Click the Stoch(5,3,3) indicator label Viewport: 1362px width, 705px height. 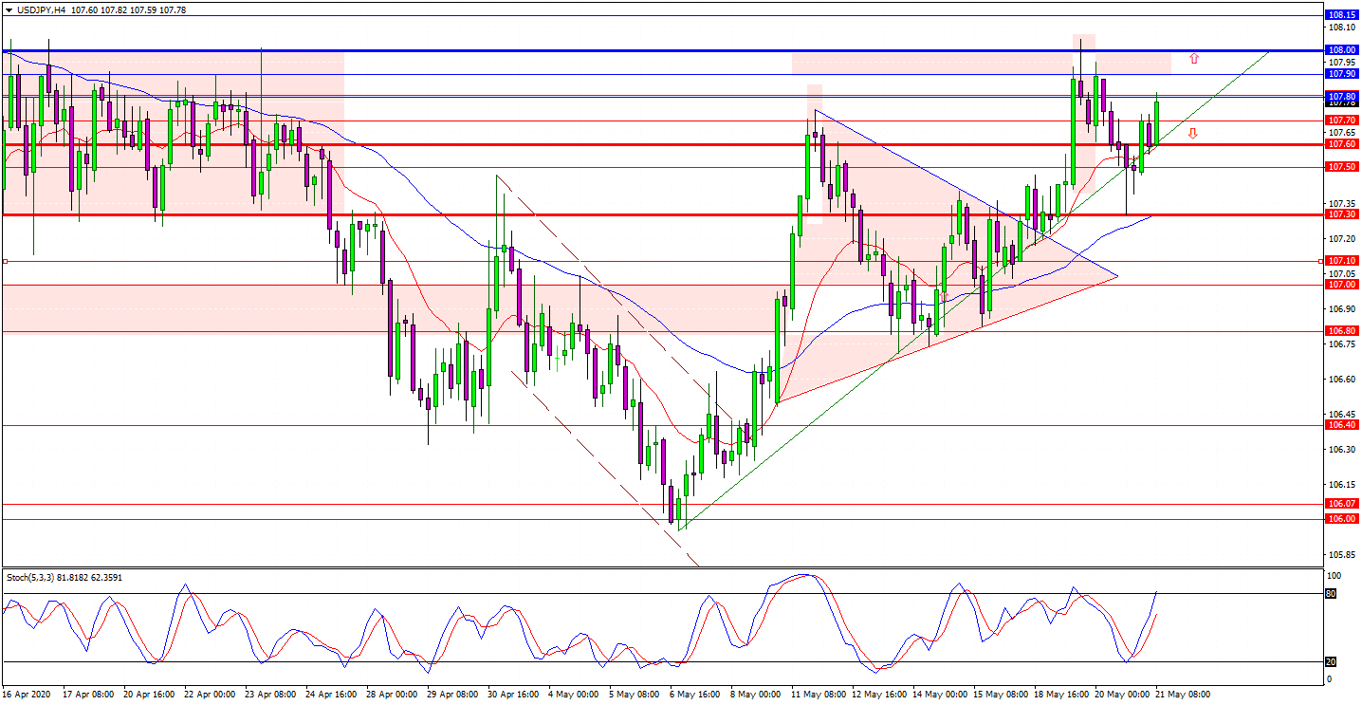64,577
